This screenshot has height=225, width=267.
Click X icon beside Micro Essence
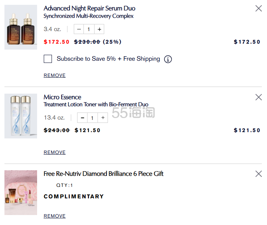coord(258,97)
